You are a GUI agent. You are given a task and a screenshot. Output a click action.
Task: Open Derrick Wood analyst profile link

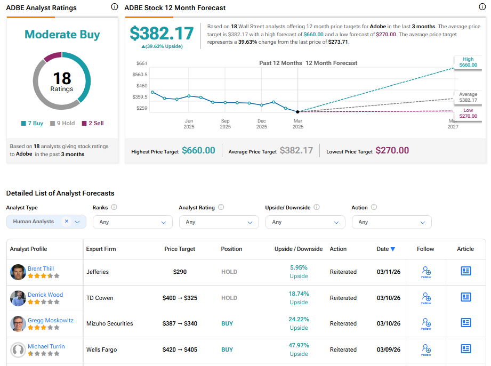pyautogui.click(x=45, y=295)
